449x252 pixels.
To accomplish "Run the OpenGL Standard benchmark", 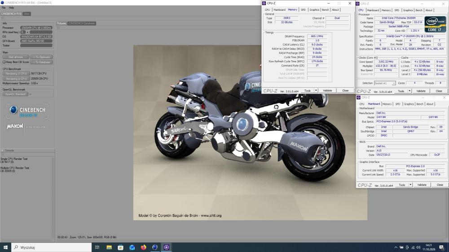I will point(15,94).
